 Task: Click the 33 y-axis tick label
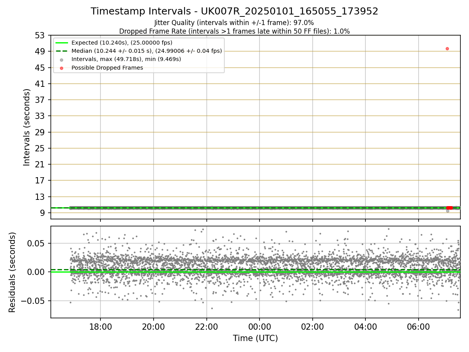41,116
